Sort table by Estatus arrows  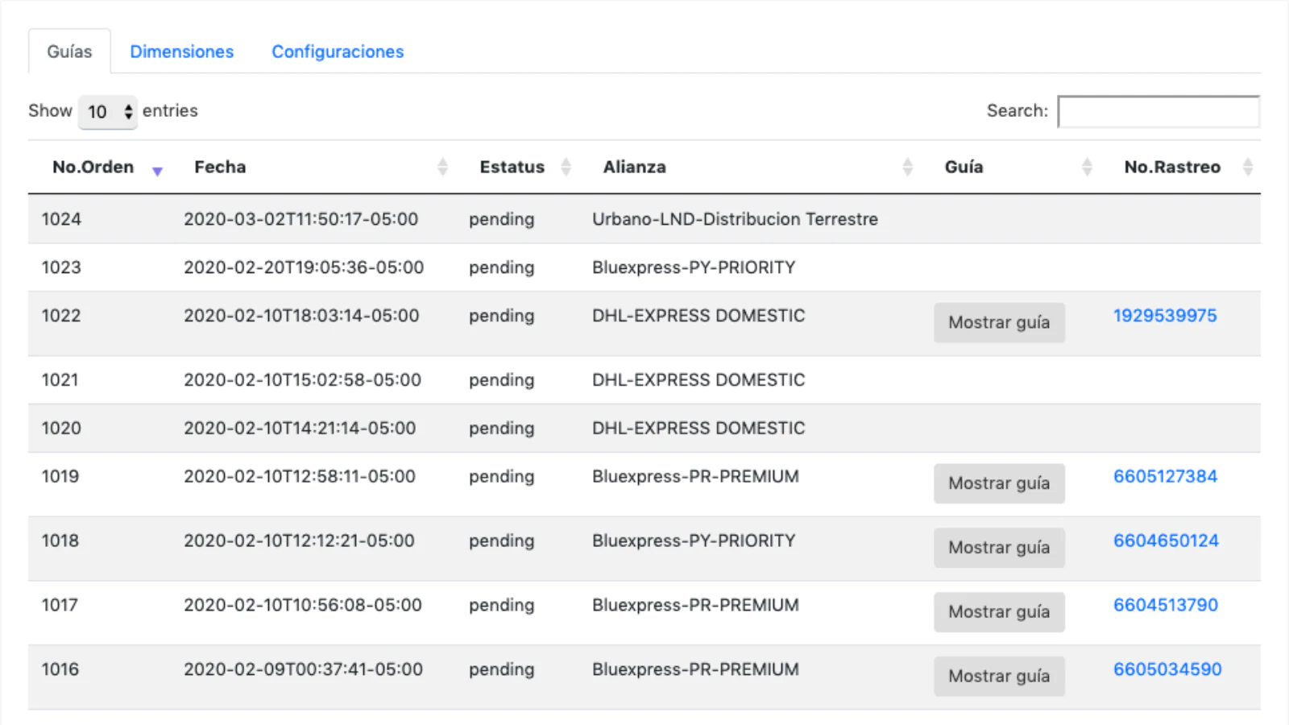(x=566, y=167)
